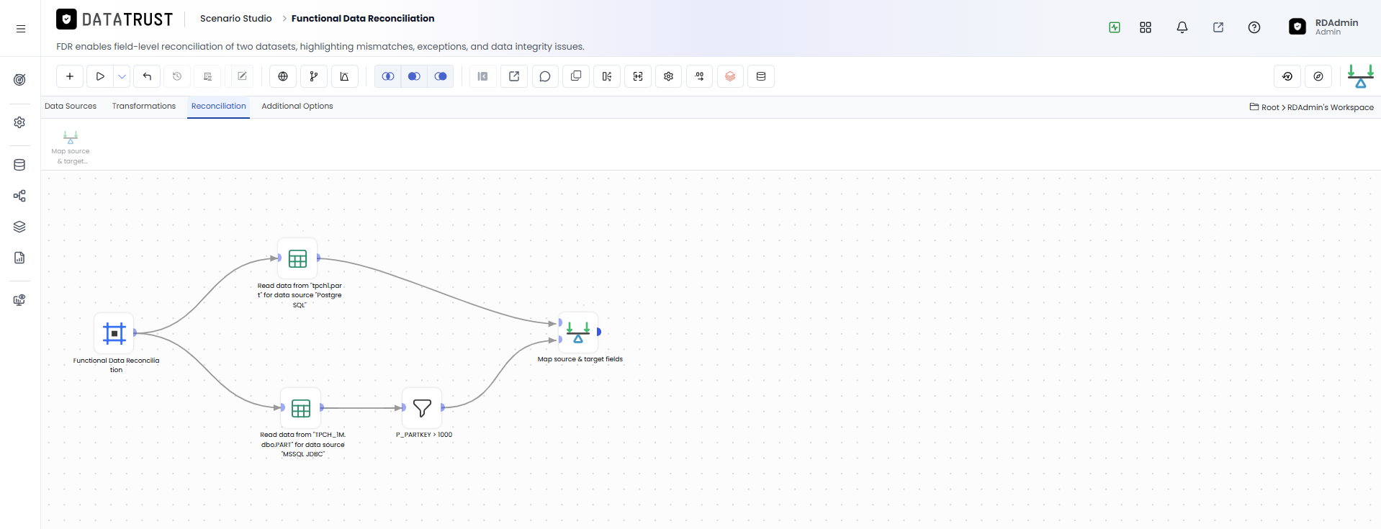Open the notifications bell icon
Image resolution: width=1381 pixels, height=529 pixels.
point(1182,27)
